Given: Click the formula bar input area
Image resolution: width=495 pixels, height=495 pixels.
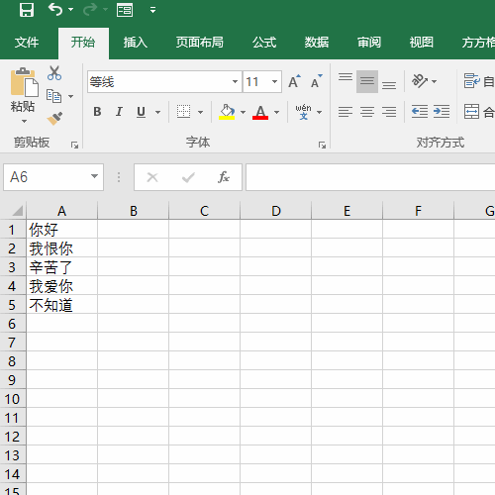Looking at the screenshot, I should point(370,177).
